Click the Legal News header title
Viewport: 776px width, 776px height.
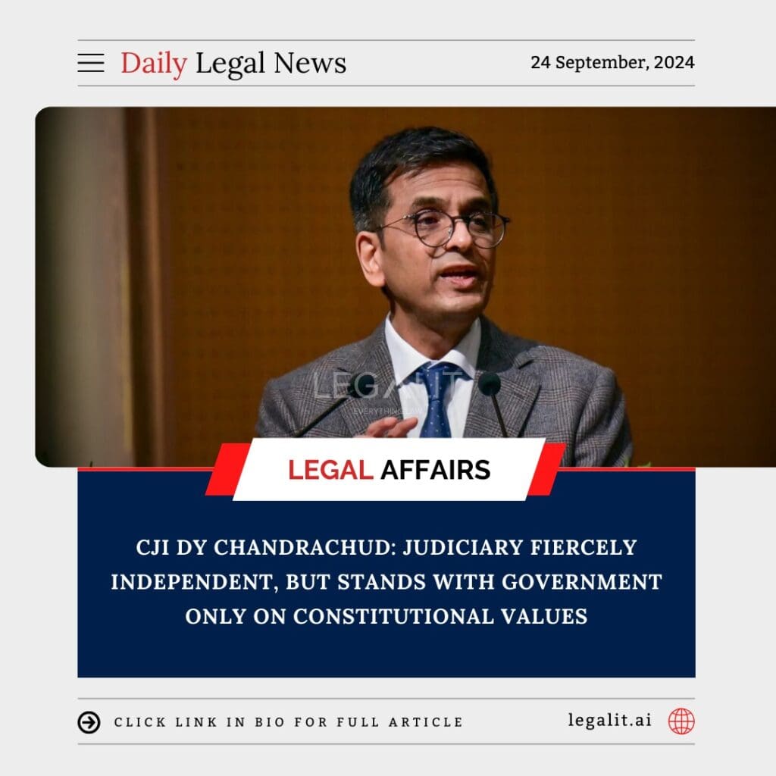pyautogui.click(x=271, y=64)
